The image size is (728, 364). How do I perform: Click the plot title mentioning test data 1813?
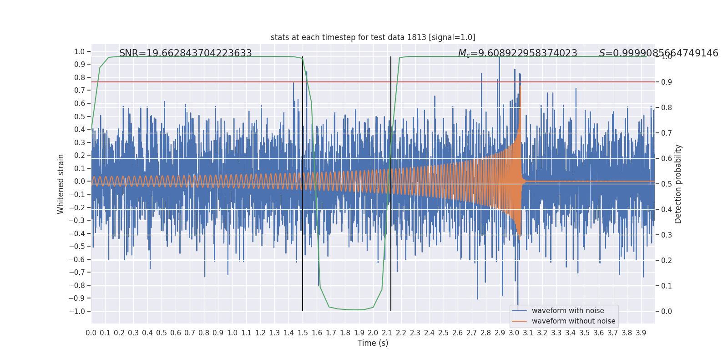coord(373,37)
